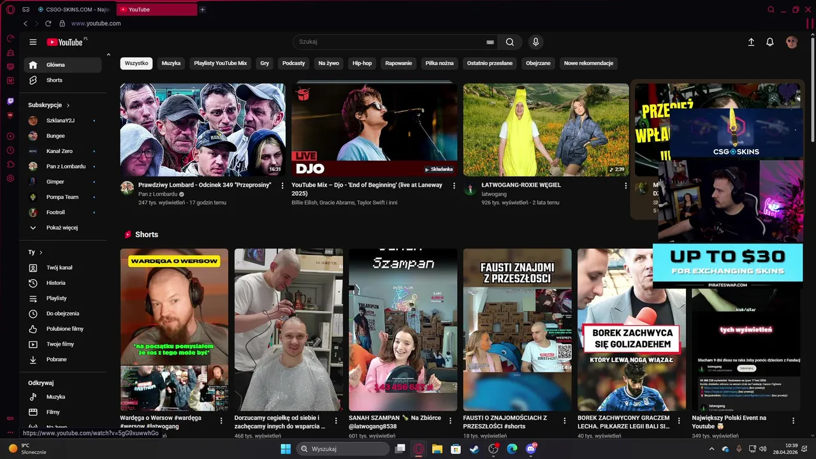Open Opera tab search magnifier

coord(771,10)
